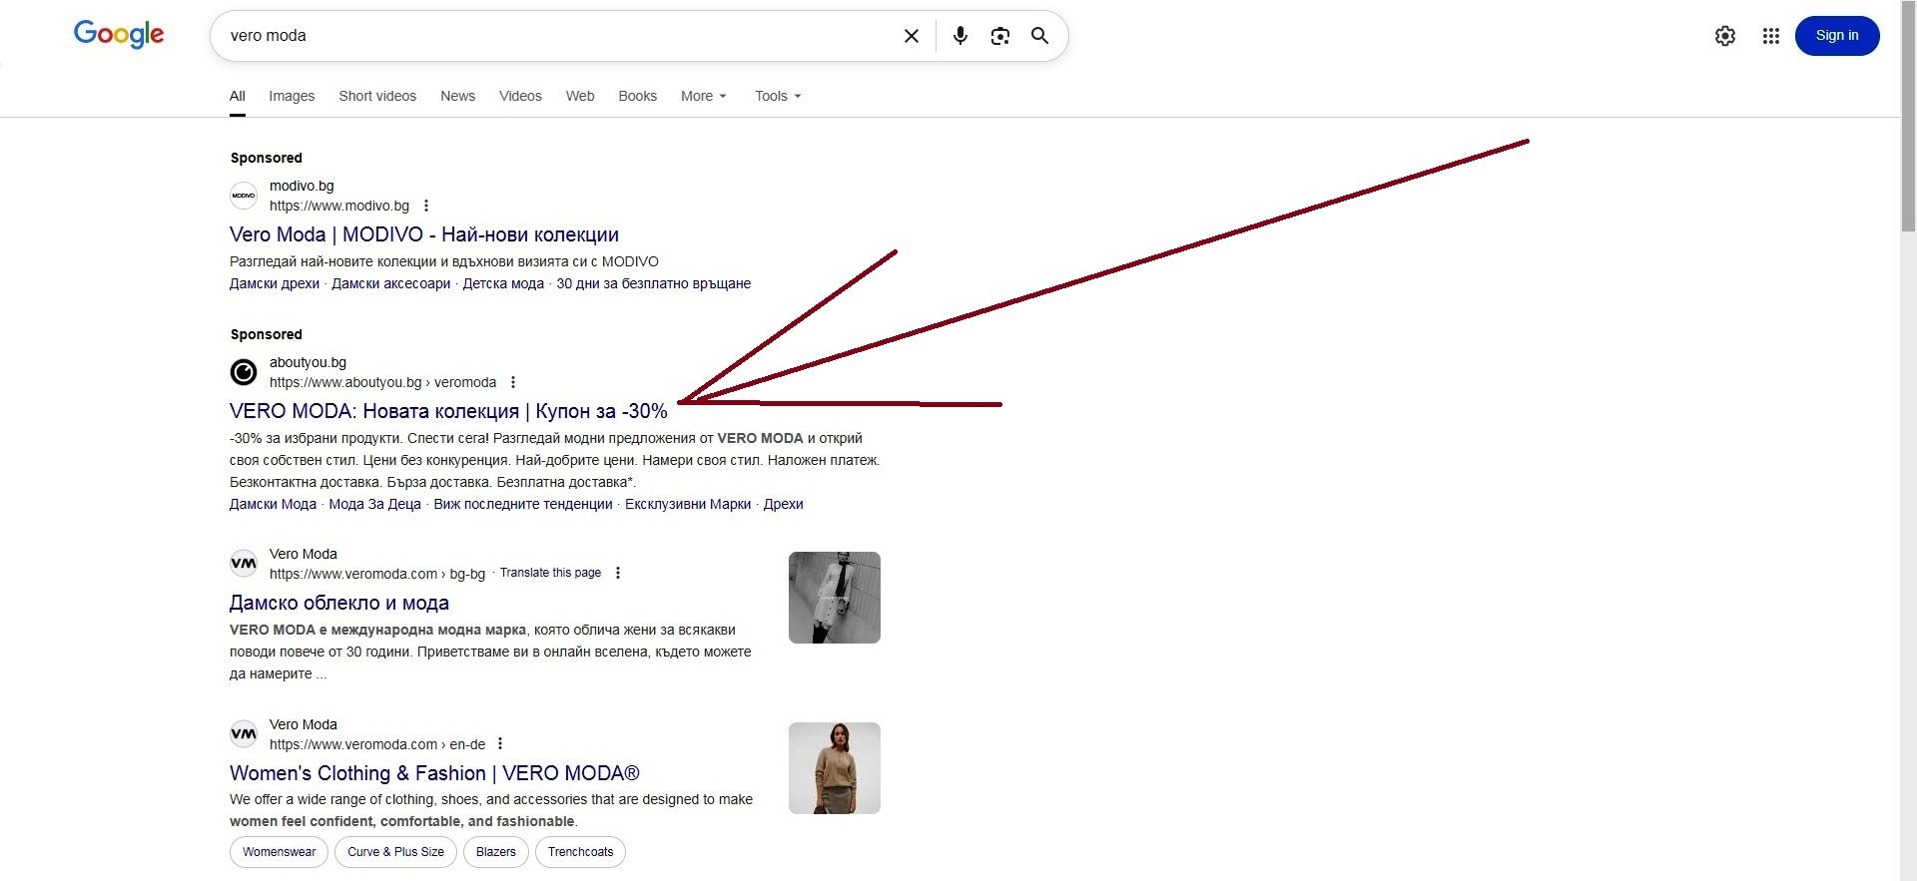Switch to the Short videos tab

pyautogui.click(x=377, y=96)
